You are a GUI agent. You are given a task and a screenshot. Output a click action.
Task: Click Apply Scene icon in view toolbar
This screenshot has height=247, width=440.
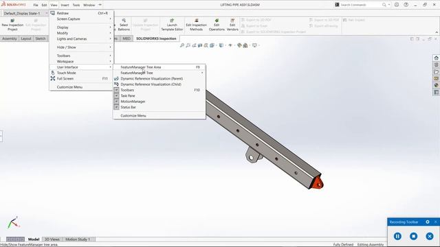(245, 45)
